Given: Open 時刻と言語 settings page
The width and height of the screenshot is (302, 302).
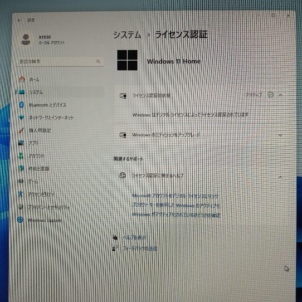Looking at the screenshot, I should 39,169.
